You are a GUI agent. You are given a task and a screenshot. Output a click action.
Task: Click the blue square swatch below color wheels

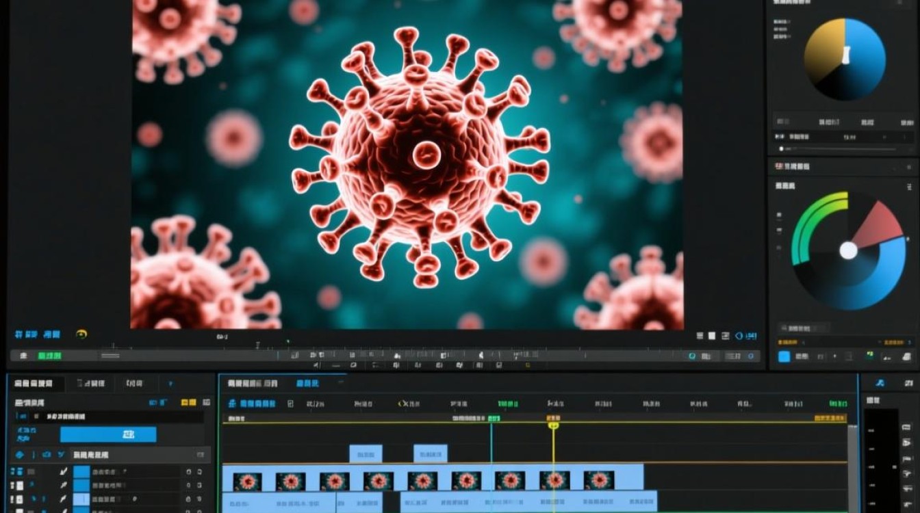[x=784, y=356]
